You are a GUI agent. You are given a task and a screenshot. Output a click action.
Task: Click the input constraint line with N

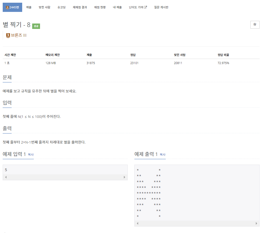tap(32, 117)
